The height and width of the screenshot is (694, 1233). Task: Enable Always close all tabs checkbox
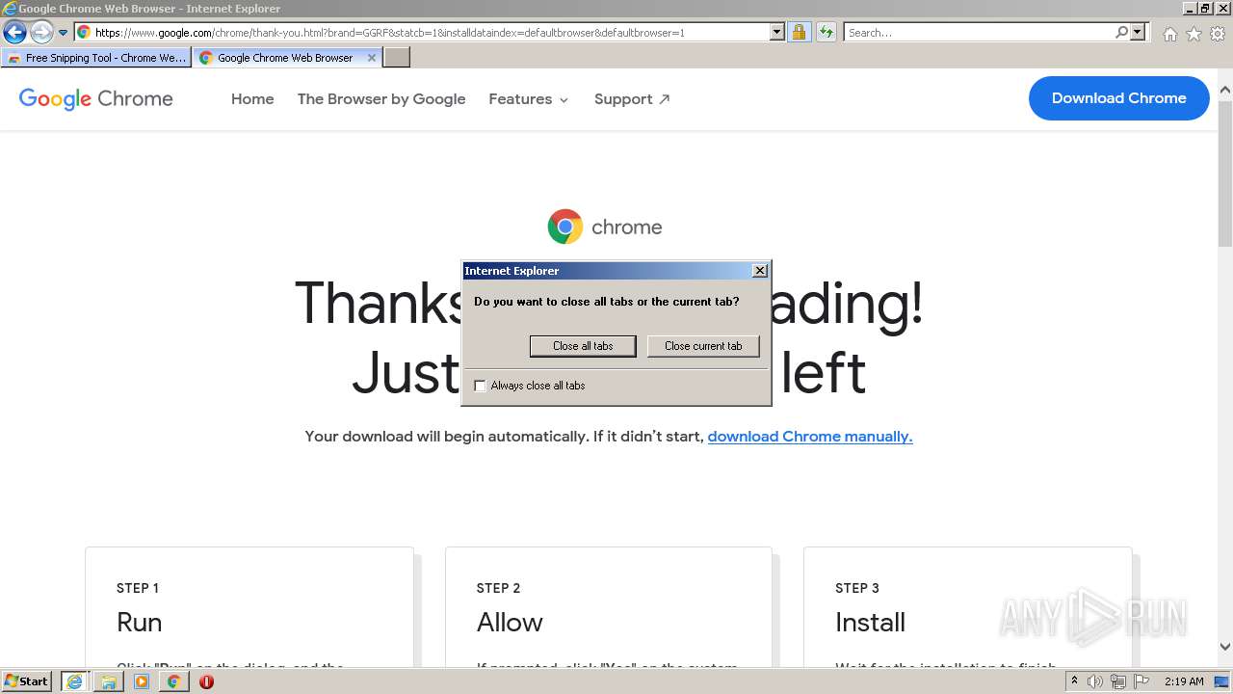tap(481, 386)
